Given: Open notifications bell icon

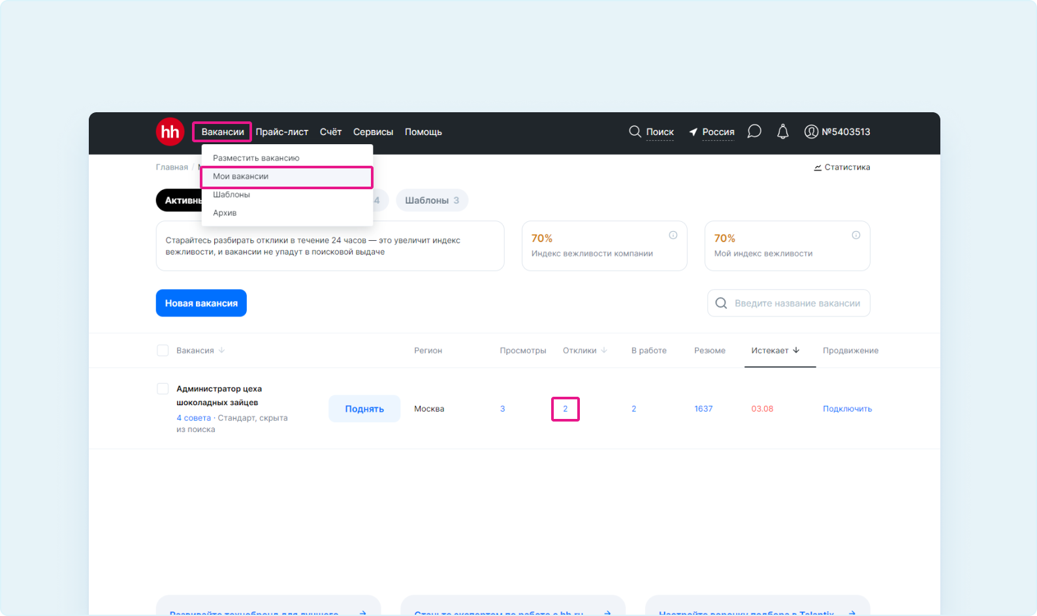Looking at the screenshot, I should point(783,132).
